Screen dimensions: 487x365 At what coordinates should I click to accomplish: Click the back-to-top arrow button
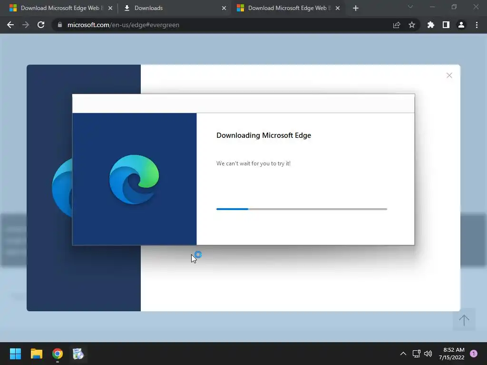point(464,320)
